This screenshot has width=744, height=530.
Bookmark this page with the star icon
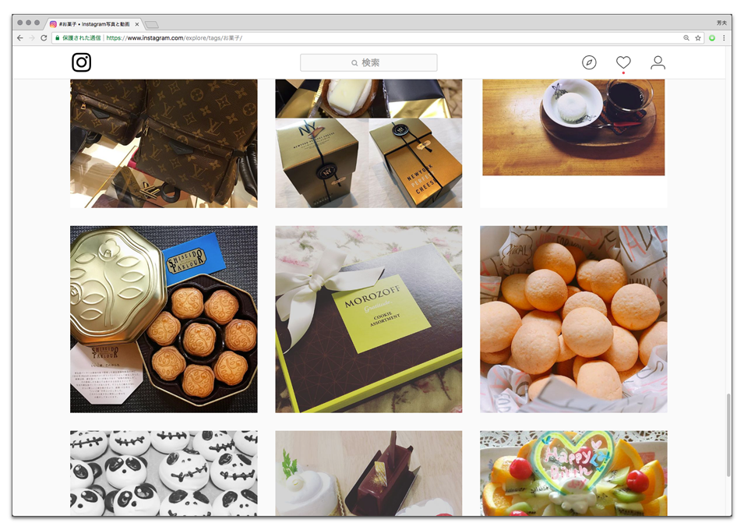(x=698, y=38)
